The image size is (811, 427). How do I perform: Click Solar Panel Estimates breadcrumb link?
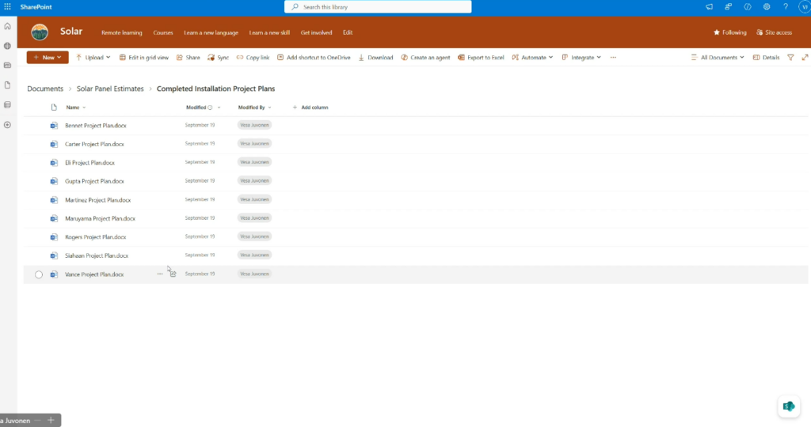(x=110, y=89)
